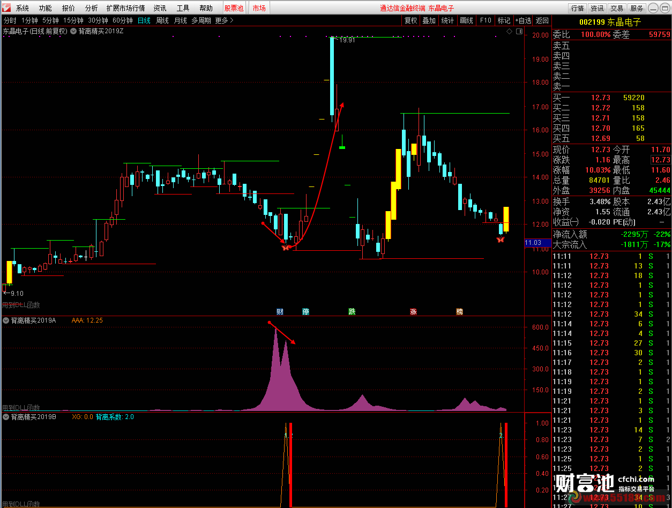The image size is (672, 508).
Task: Click the 买一 price 12.73
Action: 600,98
